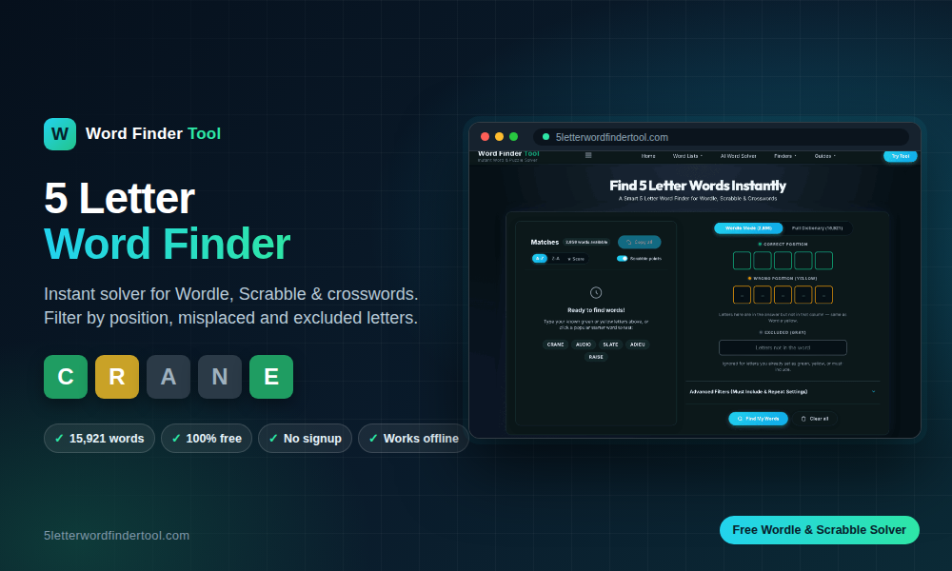Click the third green Correct Position box

click(x=783, y=261)
